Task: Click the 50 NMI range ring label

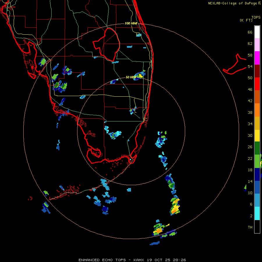Action: point(131,77)
